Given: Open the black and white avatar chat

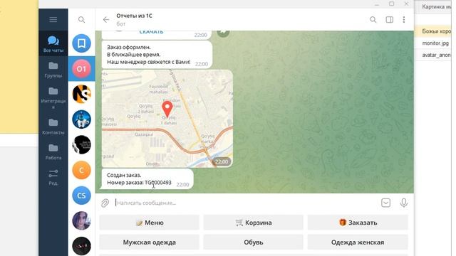Looking at the screenshot, I should click(x=81, y=144).
